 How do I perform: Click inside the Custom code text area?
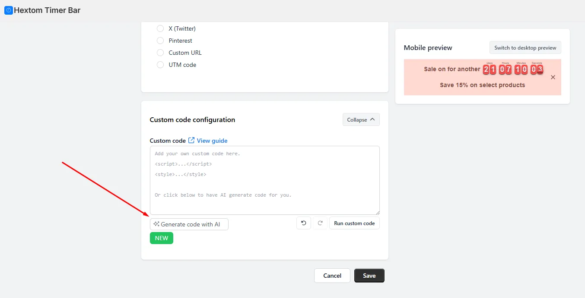pos(265,180)
